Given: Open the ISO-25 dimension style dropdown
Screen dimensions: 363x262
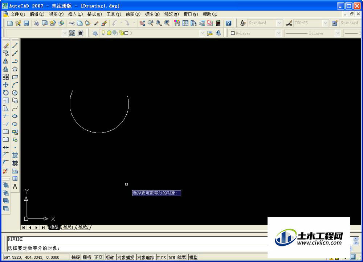Looking at the screenshot, I should click(325, 23).
